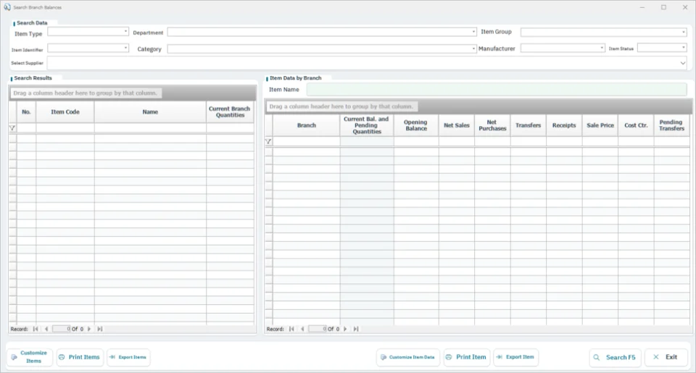Sort by the Name column header
696x373 pixels.
tap(150, 112)
